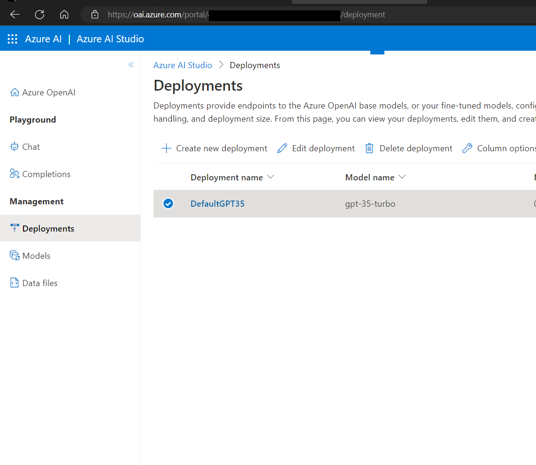Click the browser refresh button

click(x=39, y=15)
